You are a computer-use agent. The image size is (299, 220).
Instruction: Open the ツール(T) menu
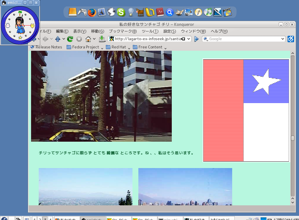[x=150, y=31]
